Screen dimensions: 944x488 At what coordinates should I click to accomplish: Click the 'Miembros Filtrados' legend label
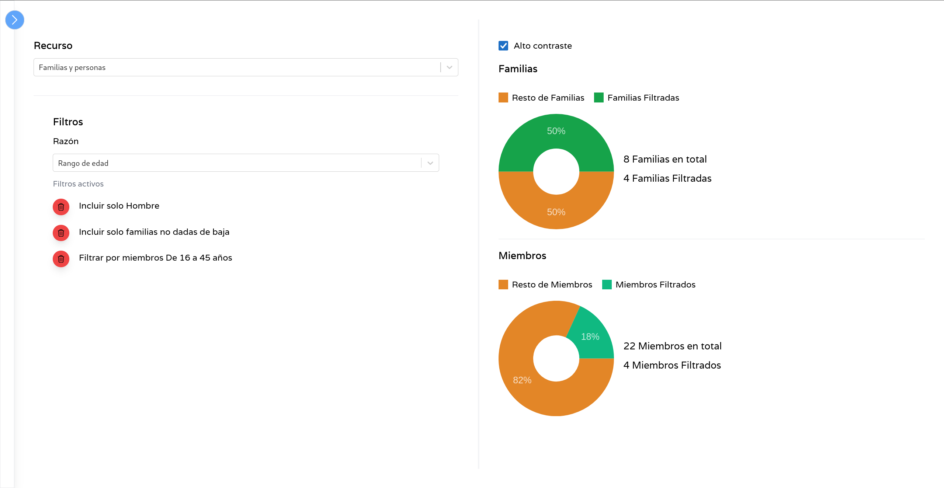click(655, 285)
